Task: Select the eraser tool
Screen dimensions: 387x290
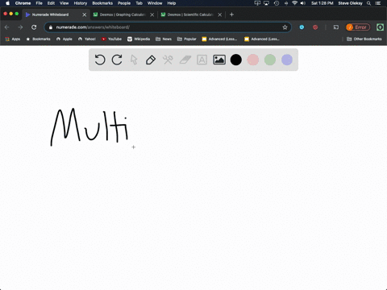Action: (x=185, y=60)
